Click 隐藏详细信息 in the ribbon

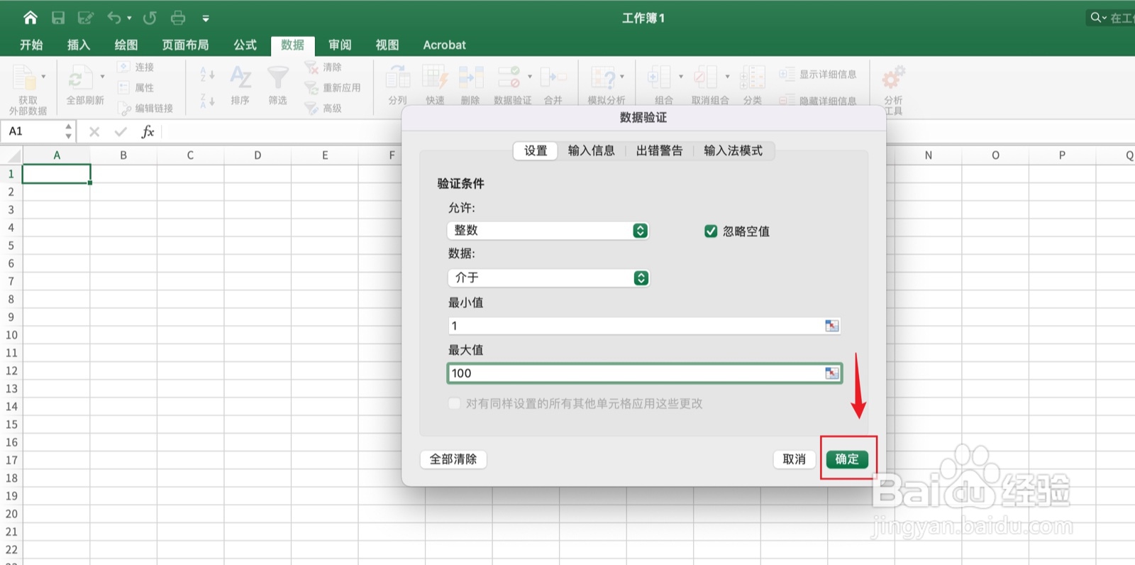click(x=818, y=100)
